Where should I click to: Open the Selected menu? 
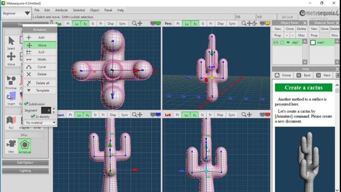[x=79, y=10]
